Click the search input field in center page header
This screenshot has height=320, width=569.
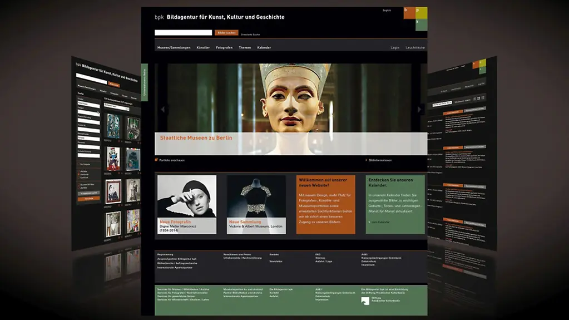183,33
